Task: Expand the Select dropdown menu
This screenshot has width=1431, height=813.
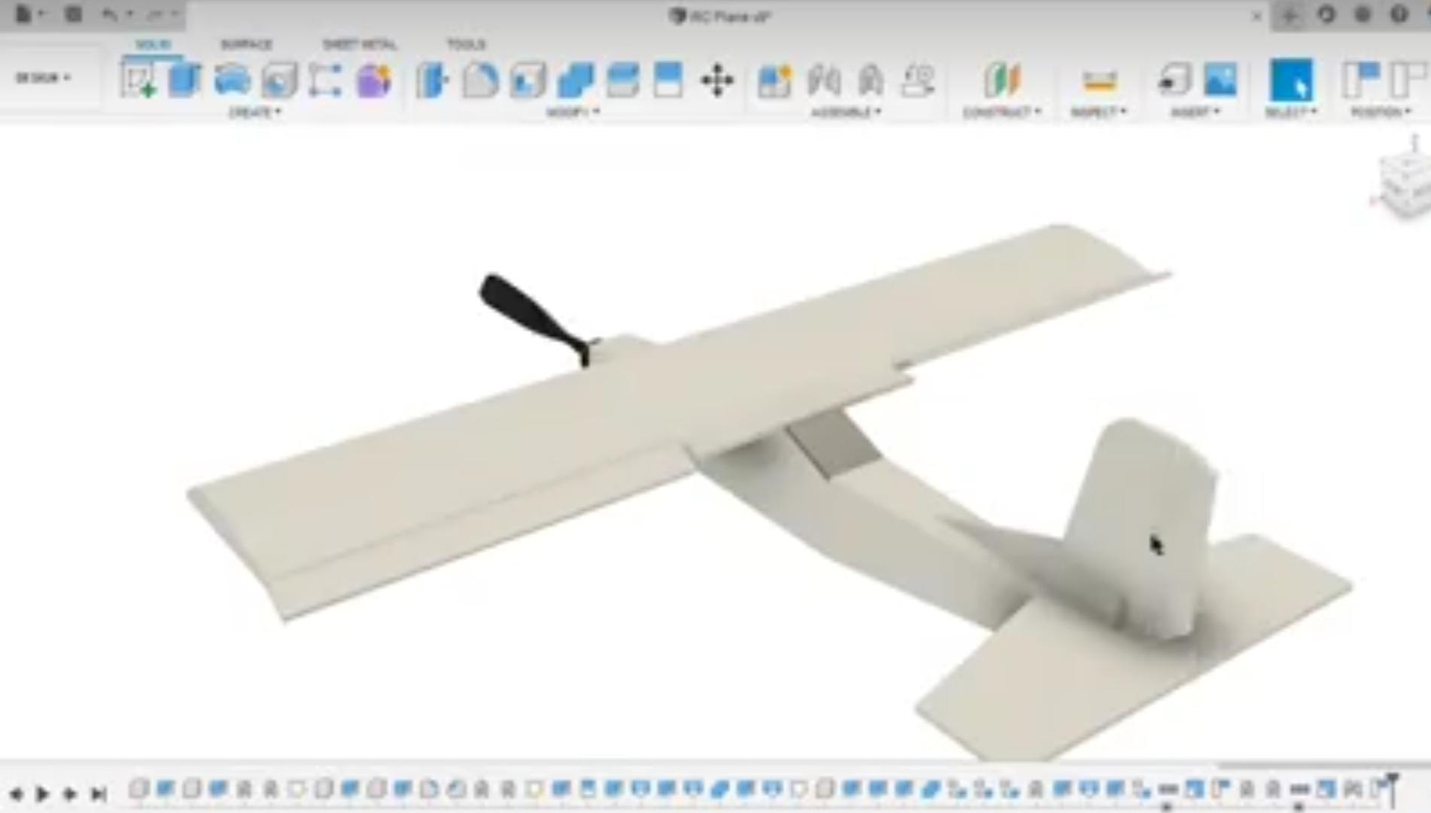Action: coord(1291,112)
